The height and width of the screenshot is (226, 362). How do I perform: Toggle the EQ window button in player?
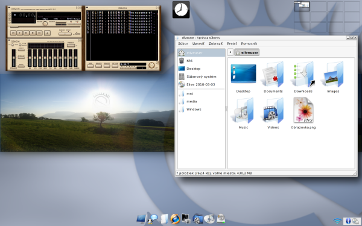(71, 24)
